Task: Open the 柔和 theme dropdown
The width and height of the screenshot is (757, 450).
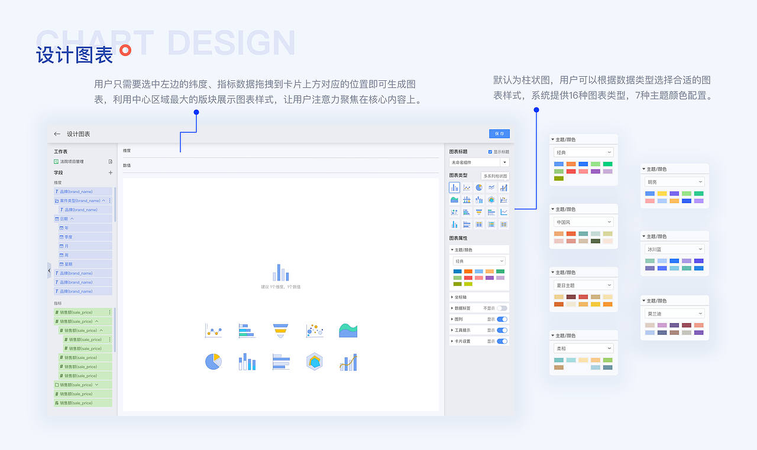Action: tap(584, 348)
